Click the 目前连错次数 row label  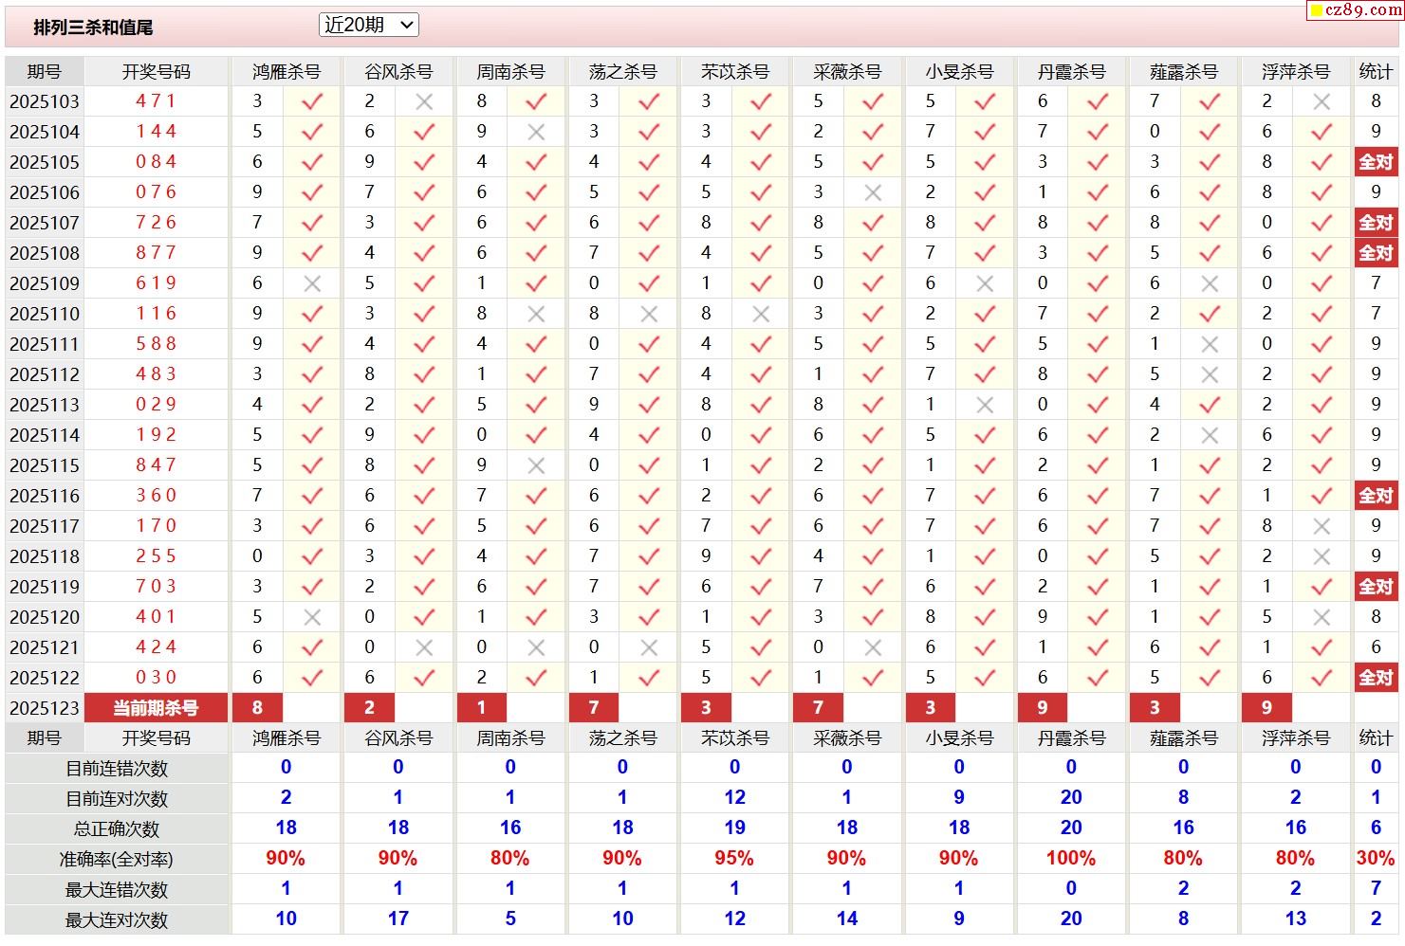pos(117,769)
